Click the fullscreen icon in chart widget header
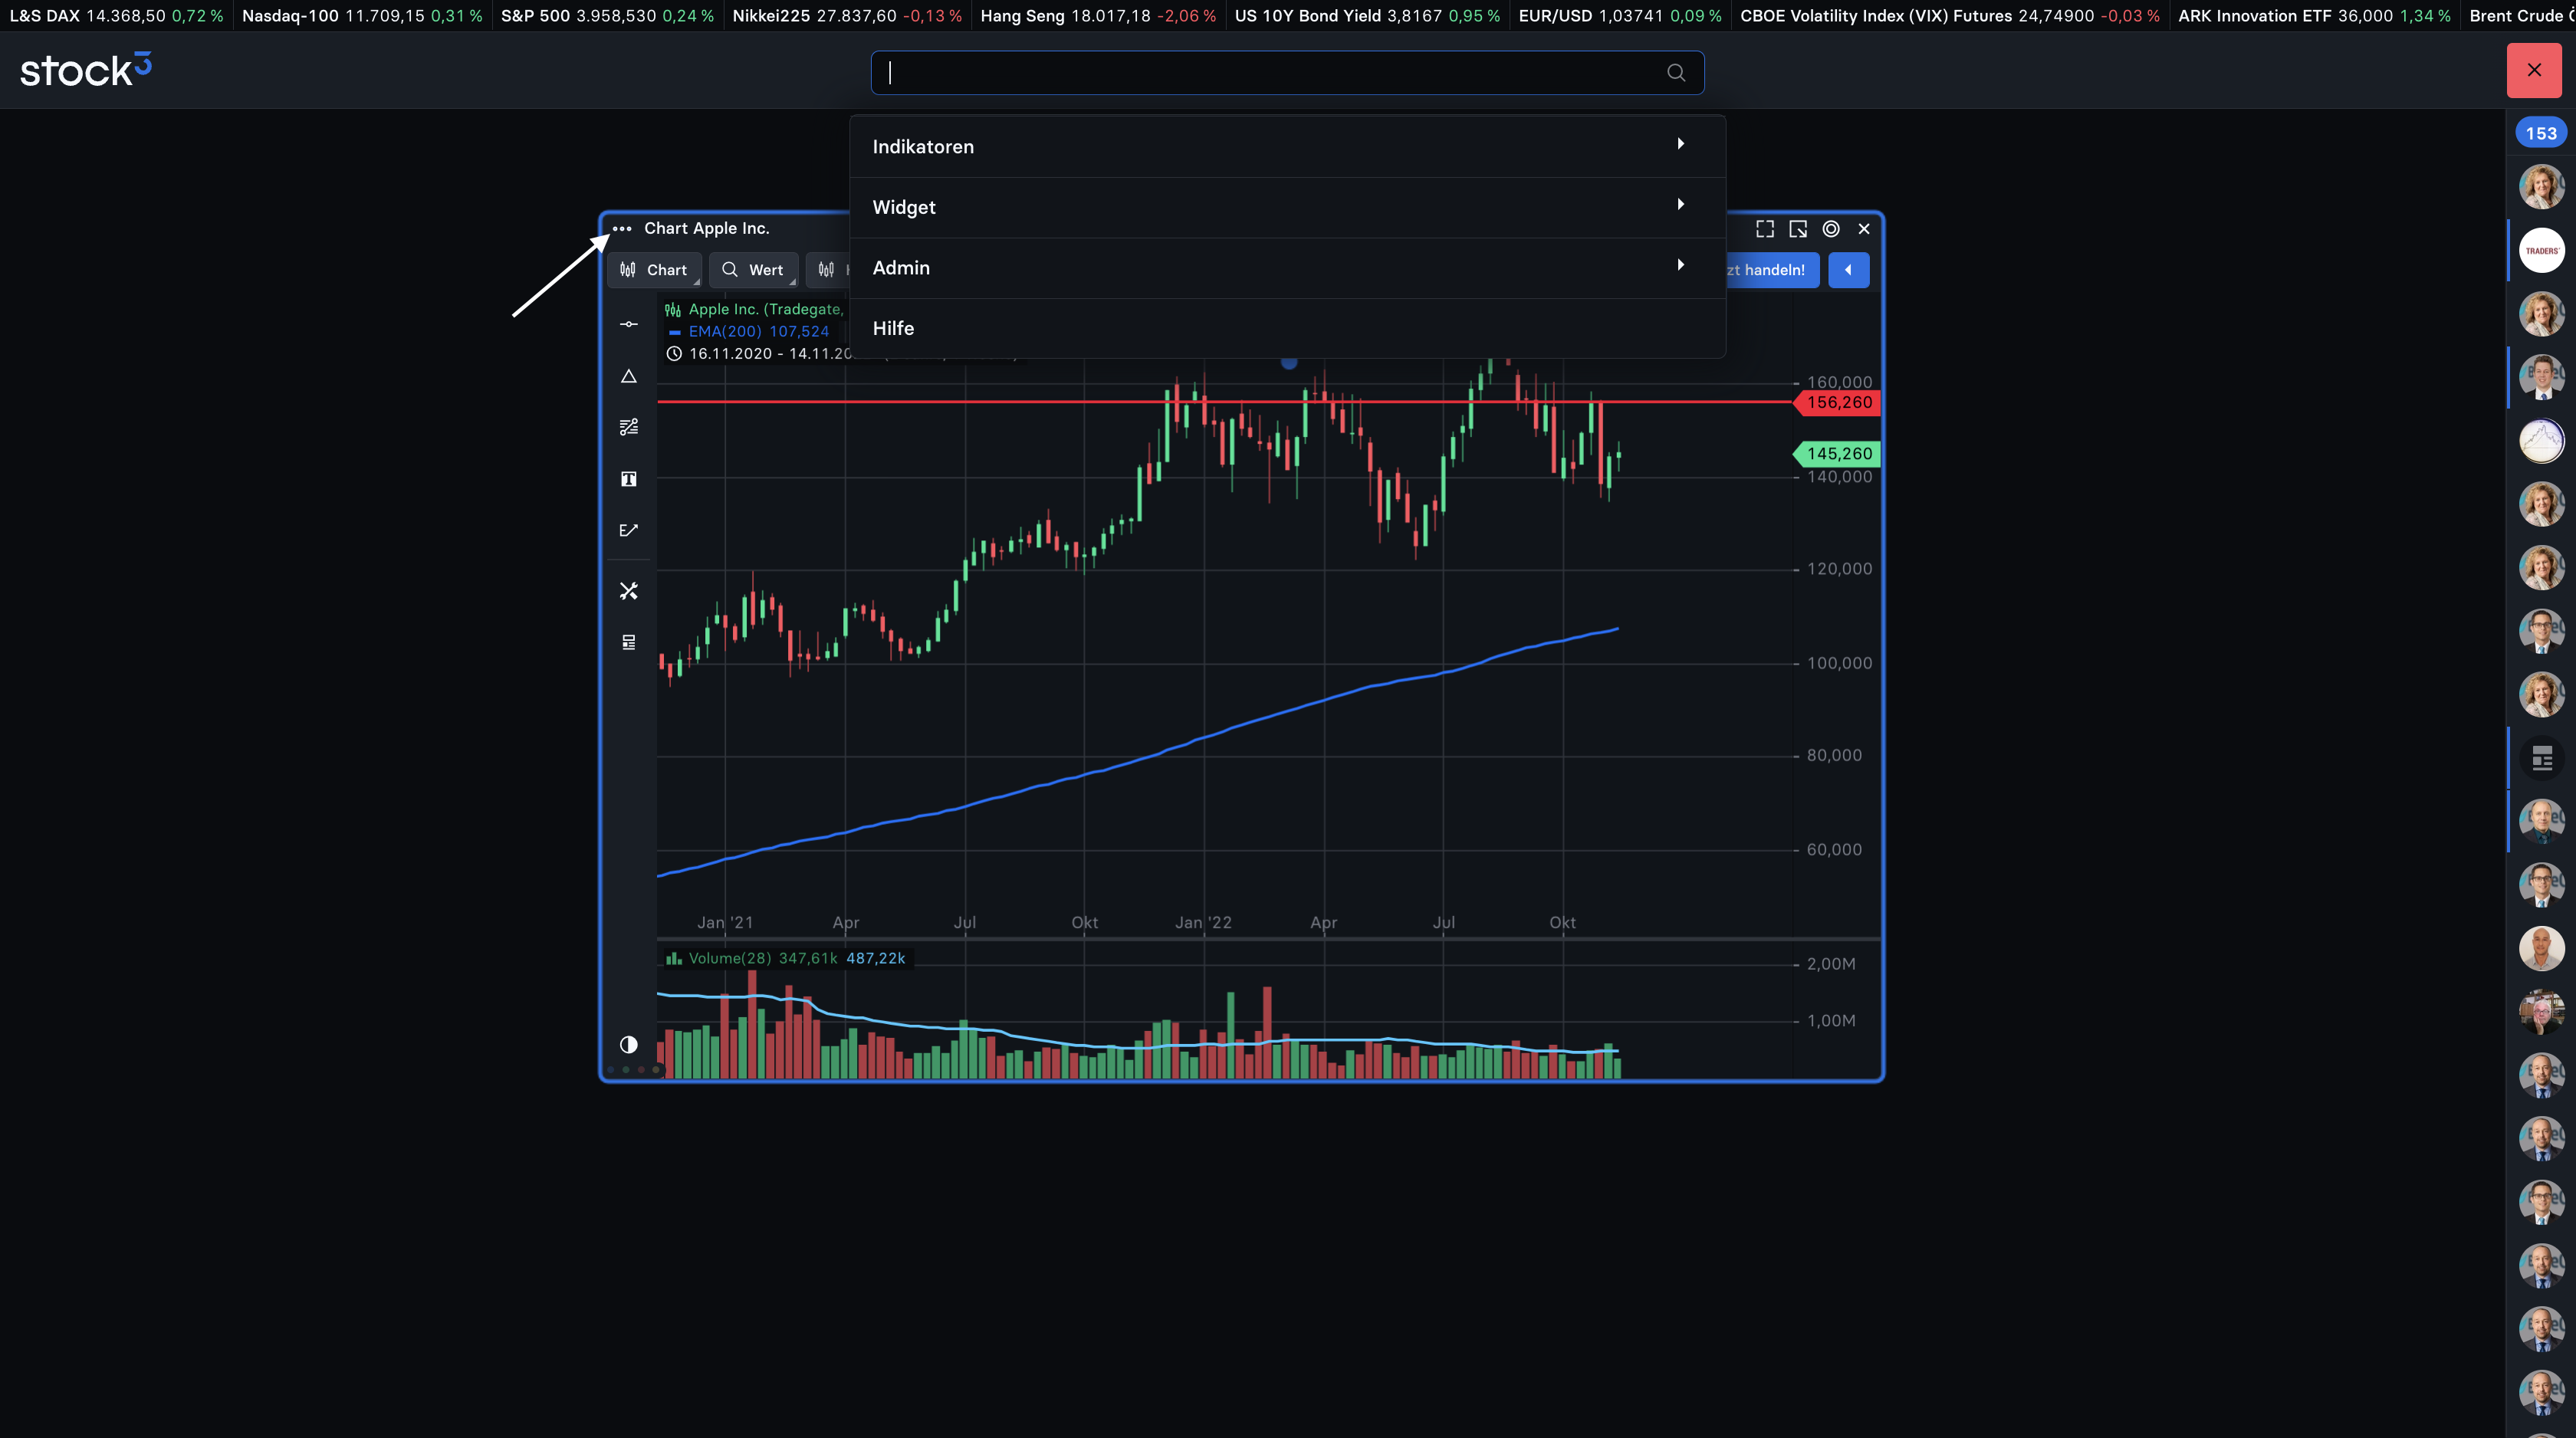Viewport: 2576px width, 1438px height. 1765,229
